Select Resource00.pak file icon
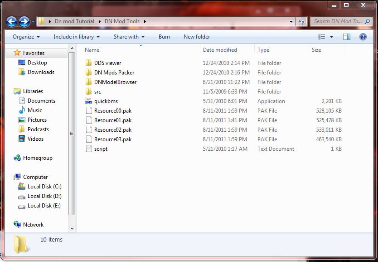 click(x=89, y=111)
